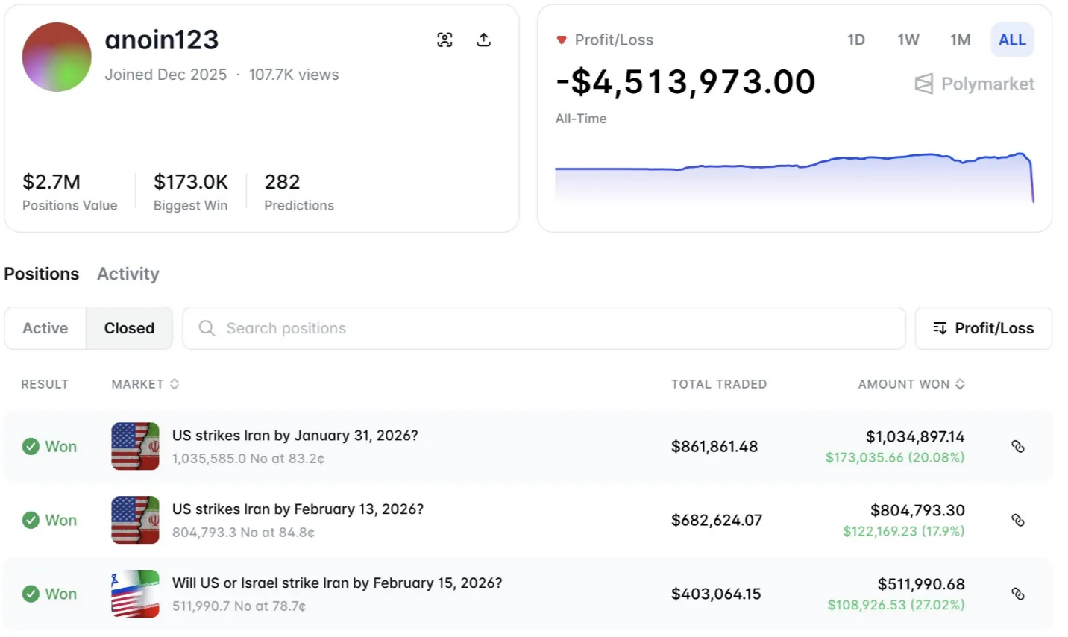Sort by the Market column header
Viewport: 1068px width, 637px height.
(145, 384)
